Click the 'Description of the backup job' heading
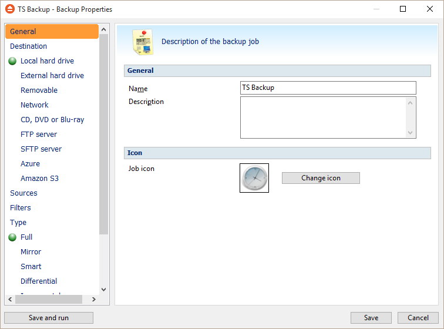The height and width of the screenshot is (329, 444). pos(210,42)
